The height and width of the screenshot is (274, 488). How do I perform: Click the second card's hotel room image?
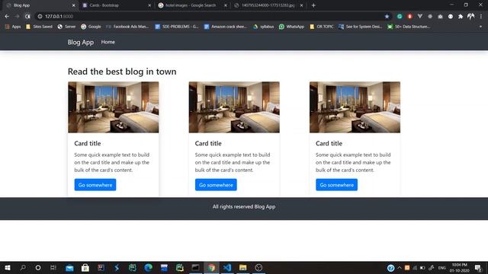tap(234, 107)
